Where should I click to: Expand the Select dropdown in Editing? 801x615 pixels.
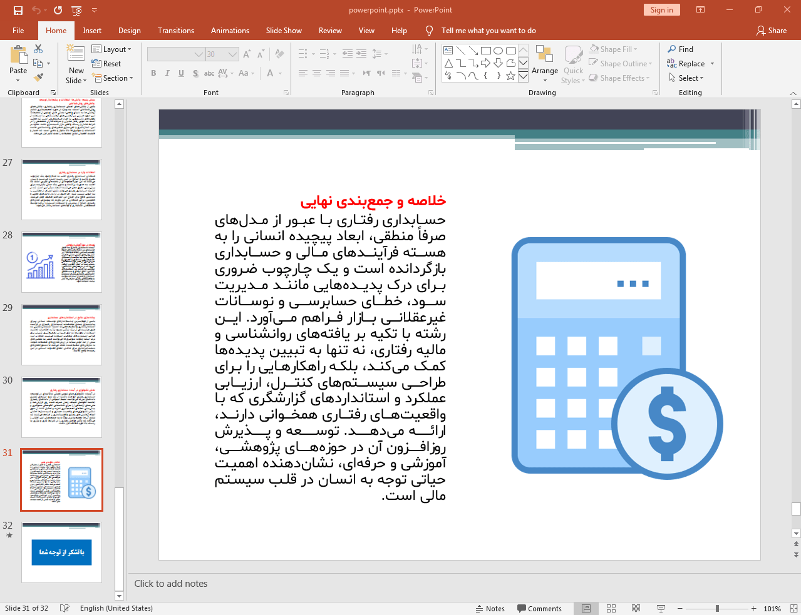(687, 78)
